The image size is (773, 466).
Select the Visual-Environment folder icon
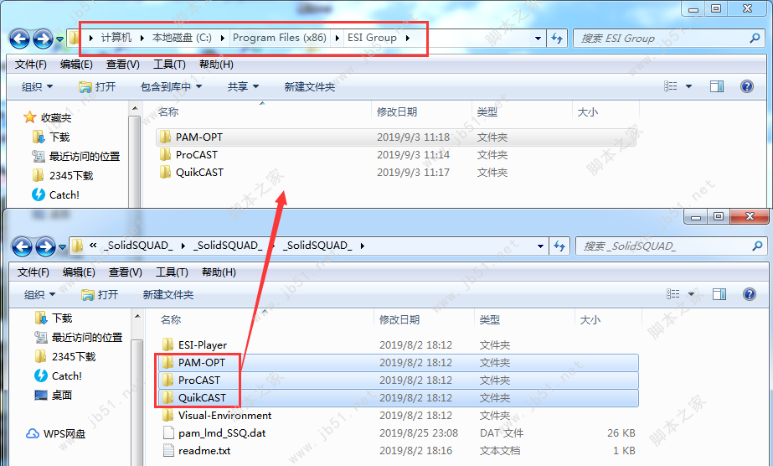pos(168,415)
